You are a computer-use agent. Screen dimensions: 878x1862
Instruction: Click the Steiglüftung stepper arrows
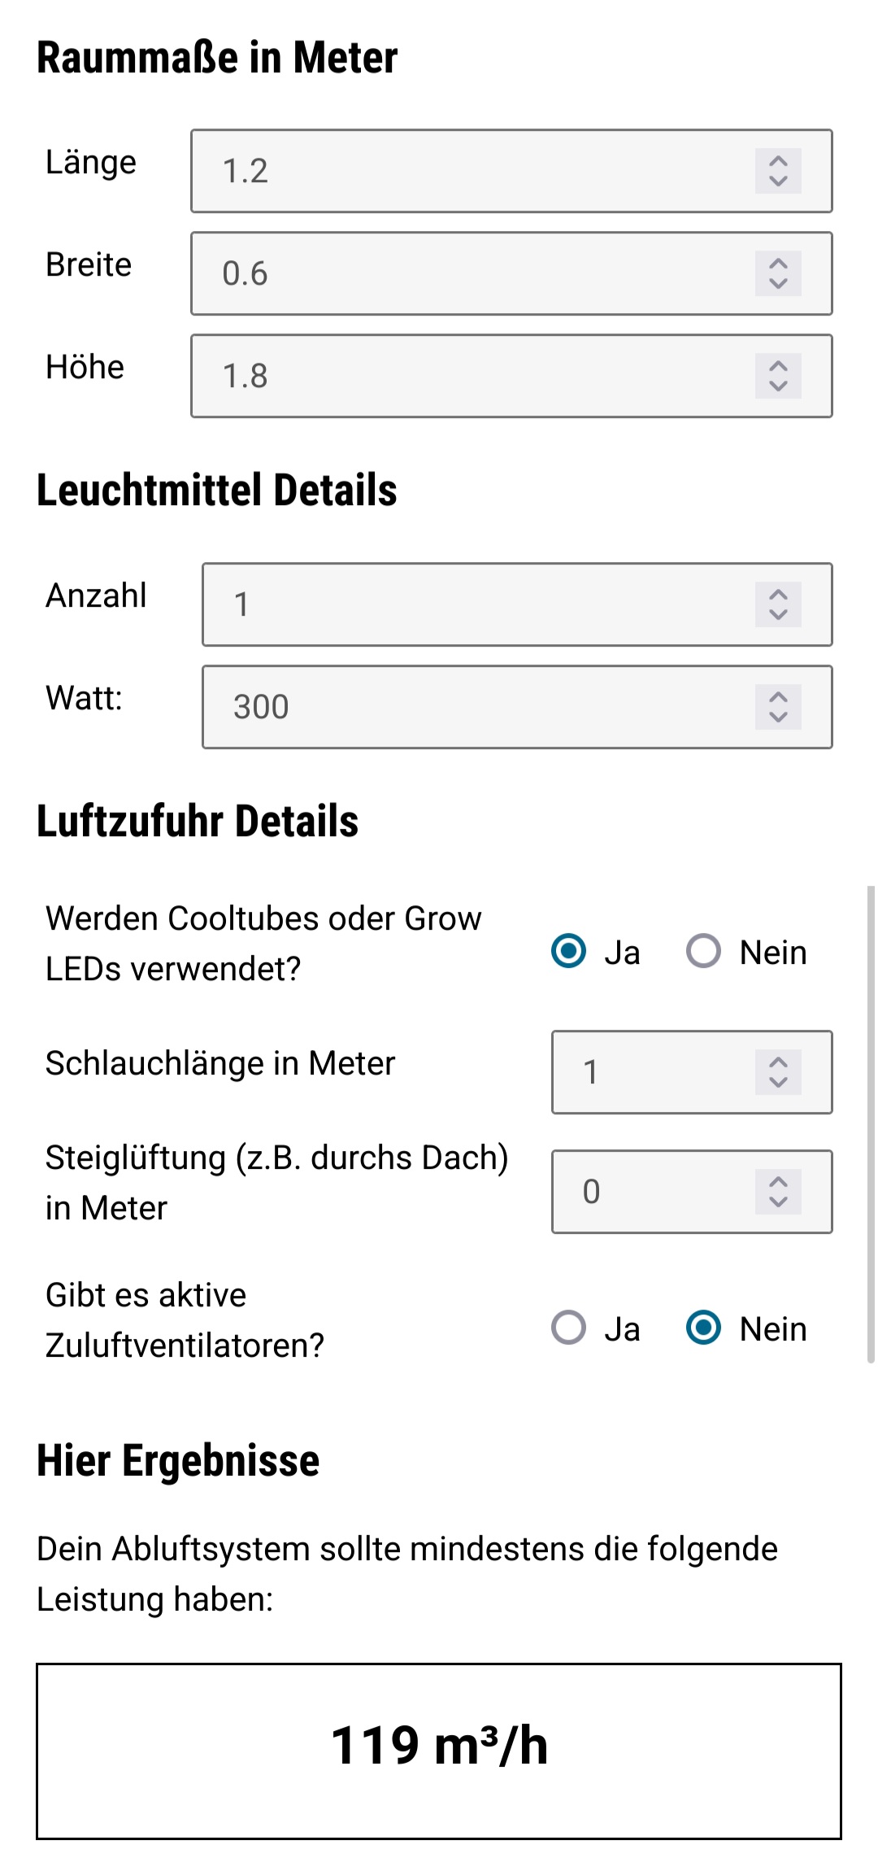(778, 1192)
